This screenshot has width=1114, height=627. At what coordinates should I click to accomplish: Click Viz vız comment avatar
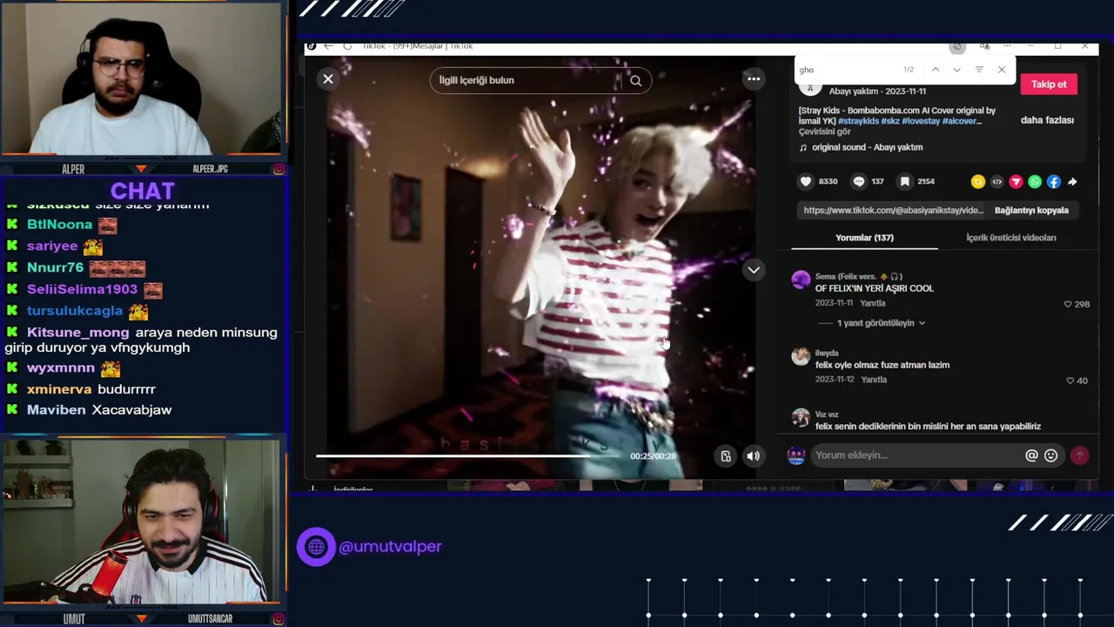801,418
